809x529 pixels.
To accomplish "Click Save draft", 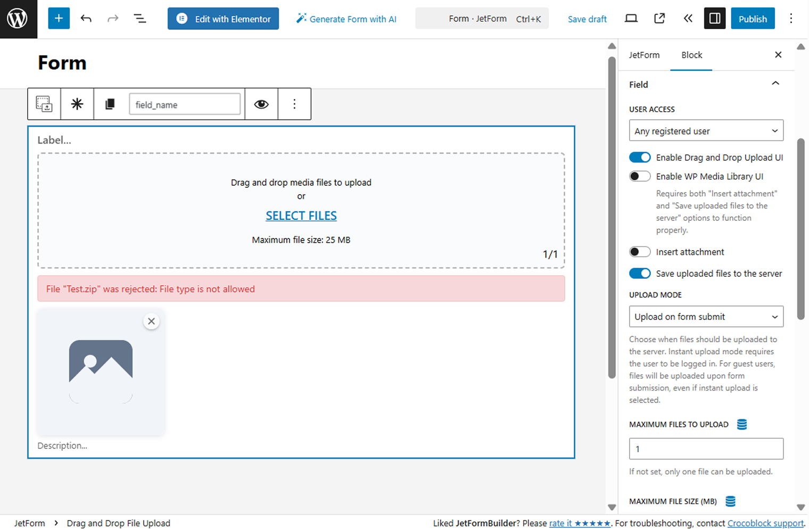I will [587, 19].
